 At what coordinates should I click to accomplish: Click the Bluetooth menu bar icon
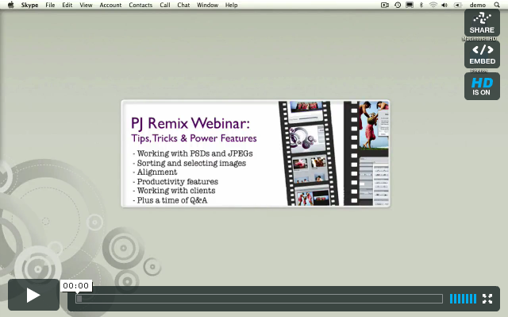(421, 5)
